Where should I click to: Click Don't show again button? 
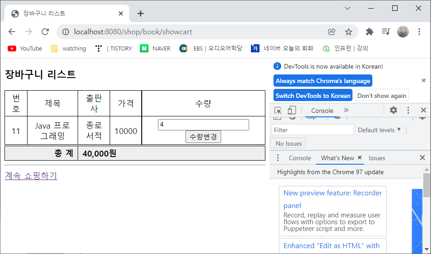(381, 95)
